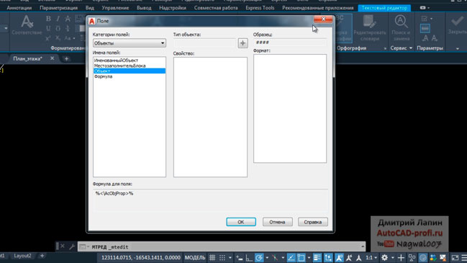Apply superscript formatting
This screenshot has width=467, height=263.
click(48, 38)
